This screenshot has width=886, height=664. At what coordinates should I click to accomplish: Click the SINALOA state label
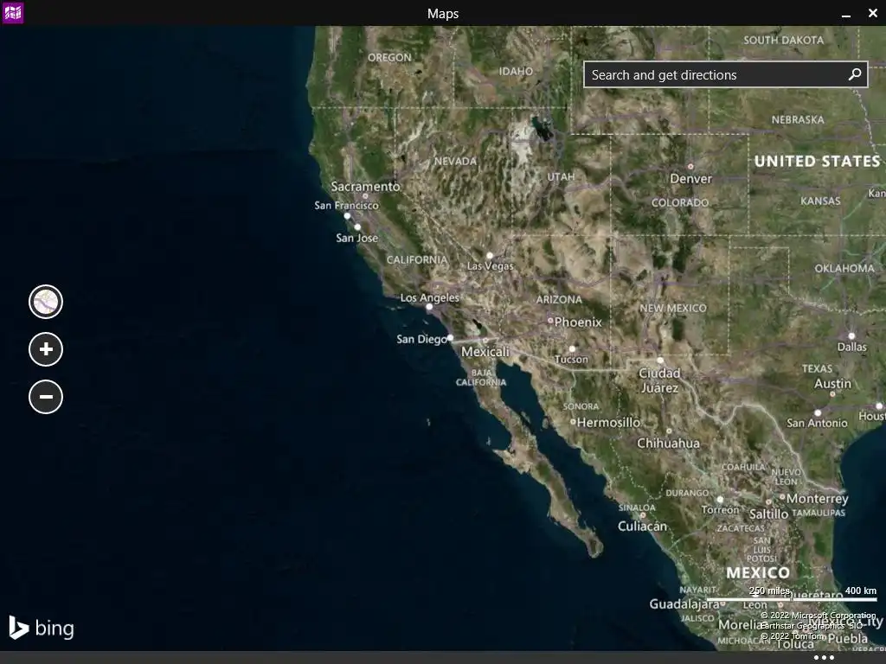click(x=637, y=508)
